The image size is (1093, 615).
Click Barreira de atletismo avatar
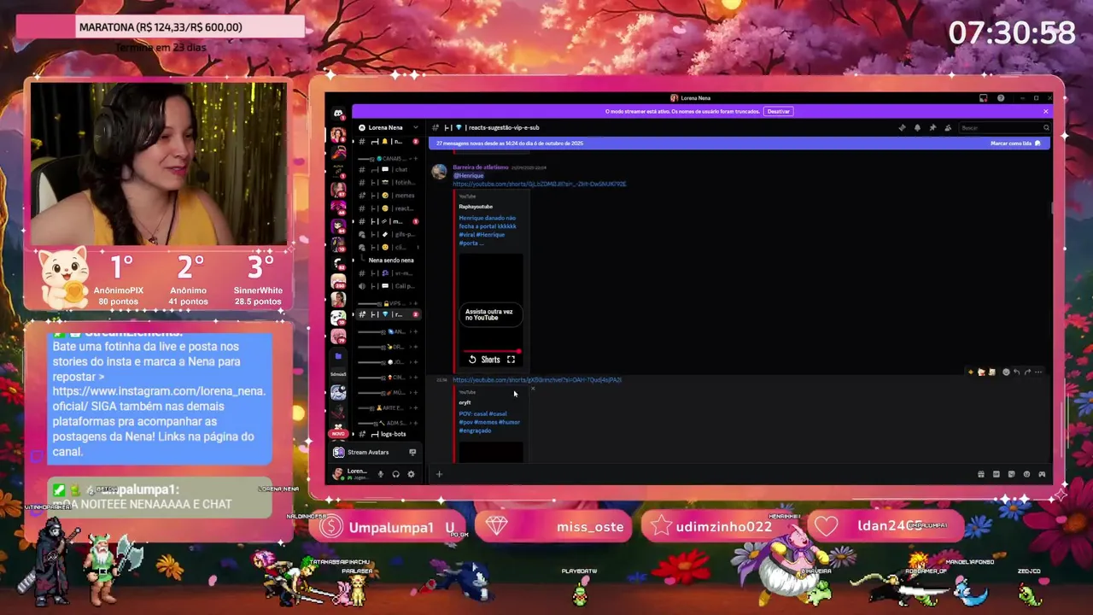point(439,172)
